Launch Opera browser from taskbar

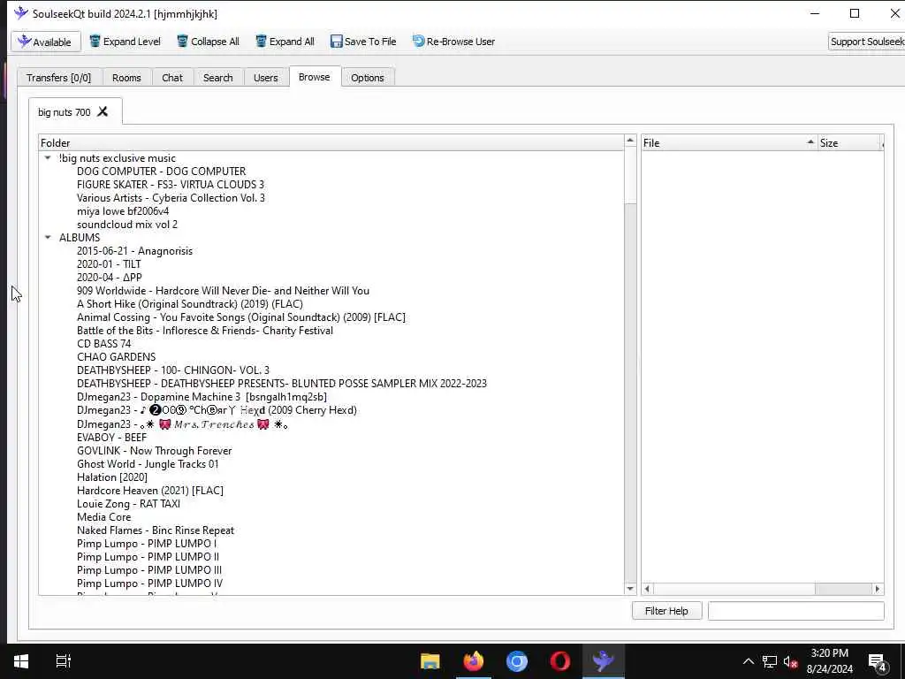click(559, 661)
